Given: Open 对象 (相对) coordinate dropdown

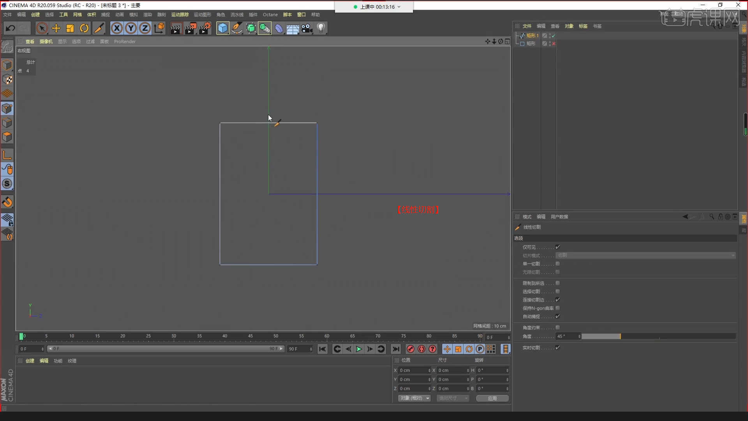Looking at the screenshot, I should click(x=415, y=398).
